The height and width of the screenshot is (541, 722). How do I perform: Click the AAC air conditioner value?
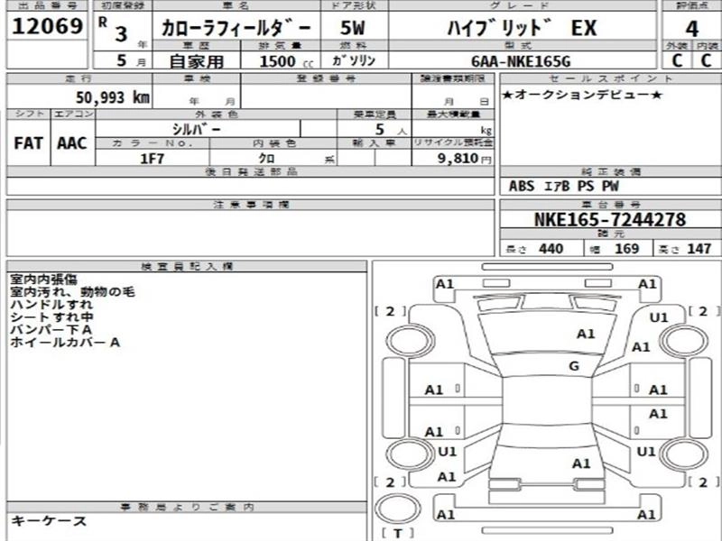(x=72, y=143)
